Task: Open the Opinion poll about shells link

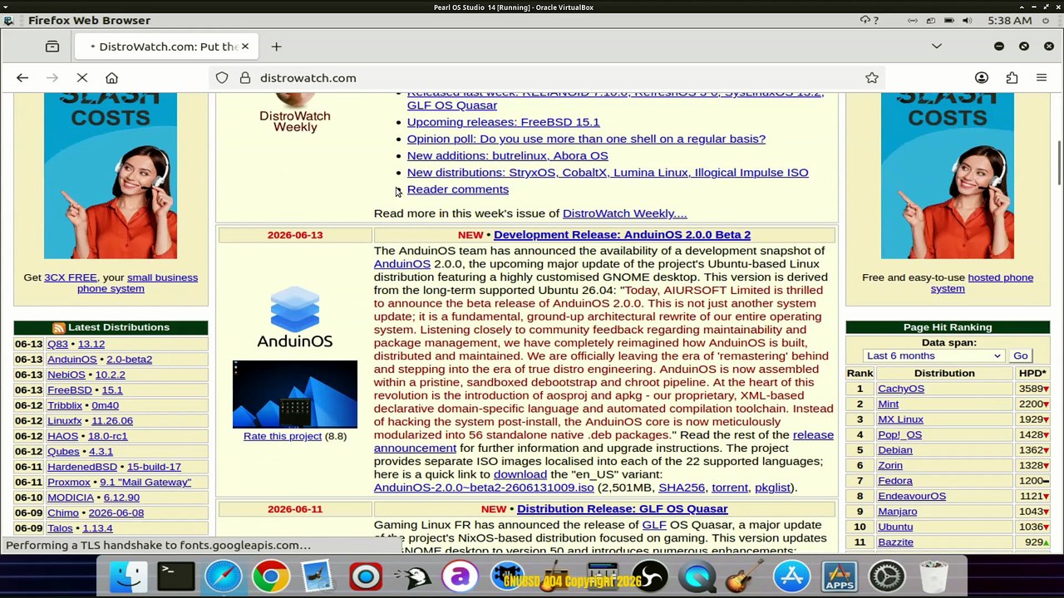Action: coord(586,139)
